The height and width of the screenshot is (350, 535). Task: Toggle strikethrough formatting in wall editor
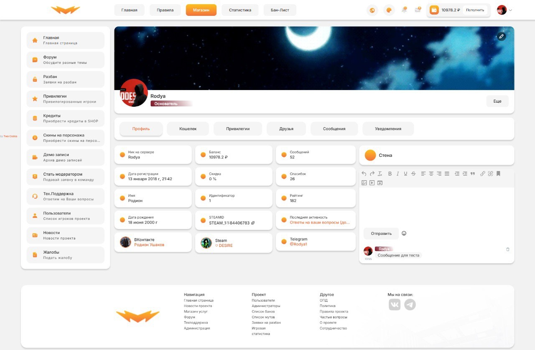click(x=413, y=174)
